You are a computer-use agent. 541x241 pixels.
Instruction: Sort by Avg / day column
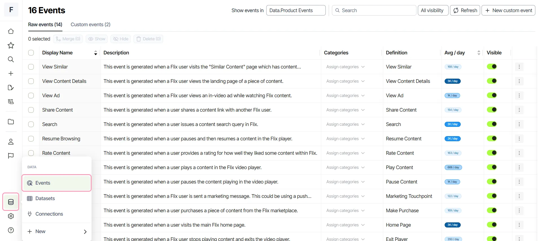tap(478, 53)
